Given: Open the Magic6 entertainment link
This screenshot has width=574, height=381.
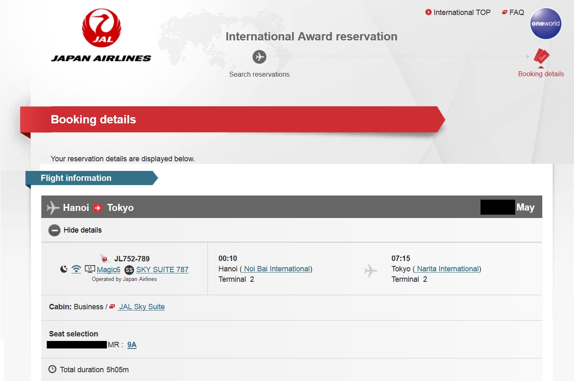Looking at the screenshot, I should [x=109, y=270].
